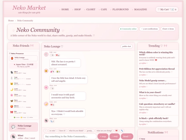This screenshot has height=140, width=186.
Task: Click the + image attachment button
Action: [103, 136]
